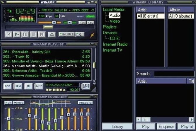Viewport: 196px width, 131px height.
Task: Select Ministry of Sound - Ibiza Trance Album
Action: click(47, 61)
